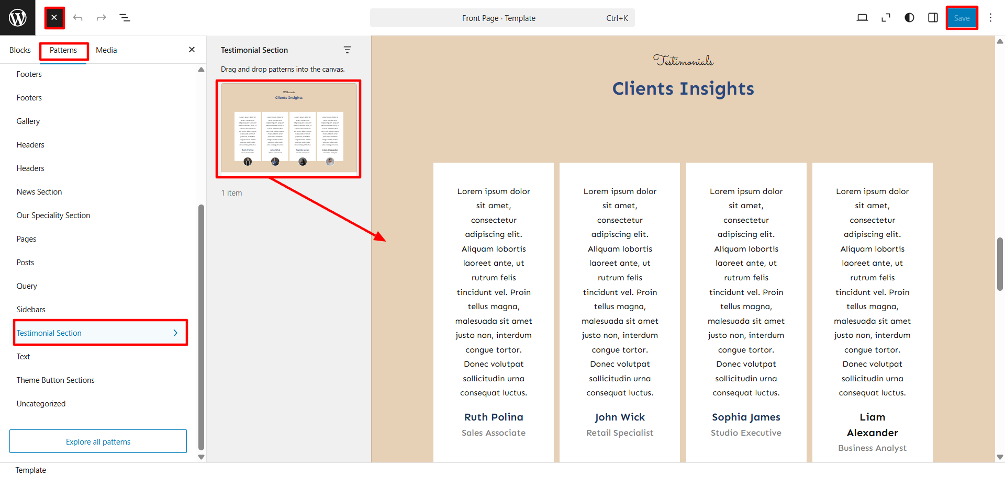Toggle the Settings sidebar panel icon

click(933, 18)
